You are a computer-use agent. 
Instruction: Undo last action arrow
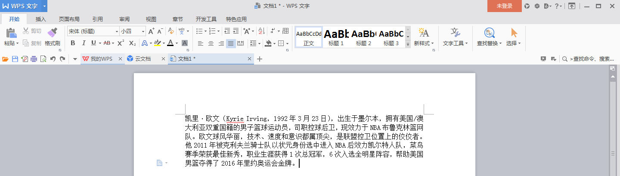tap(53, 59)
